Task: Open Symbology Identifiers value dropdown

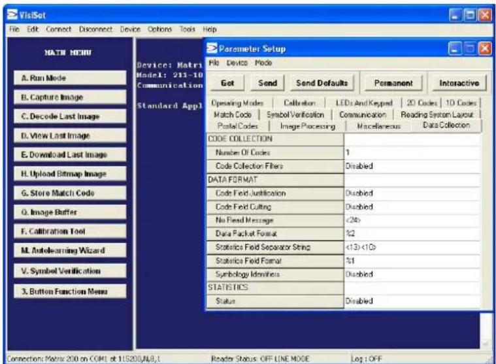Action: (x=412, y=274)
